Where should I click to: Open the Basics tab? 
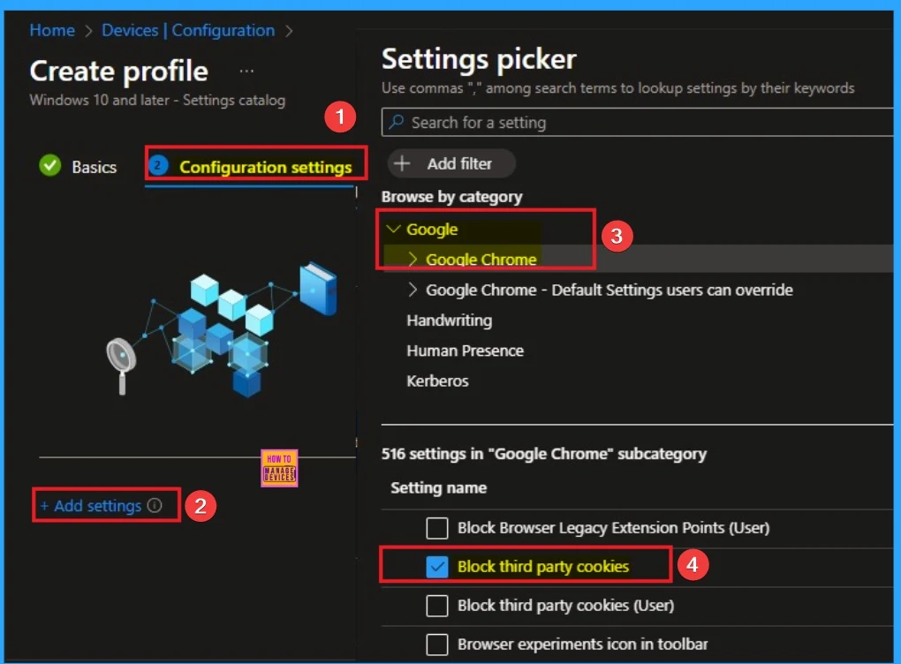[x=78, y=167]
